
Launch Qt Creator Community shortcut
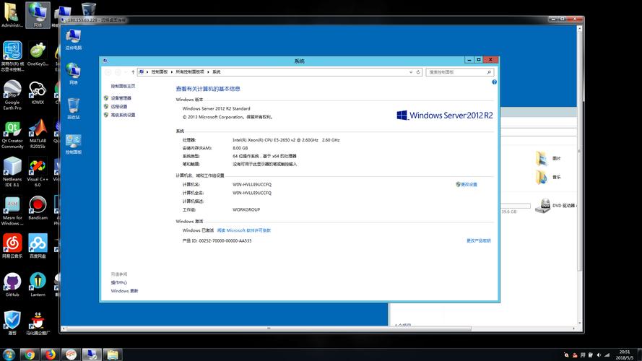(x=12, y=134)
